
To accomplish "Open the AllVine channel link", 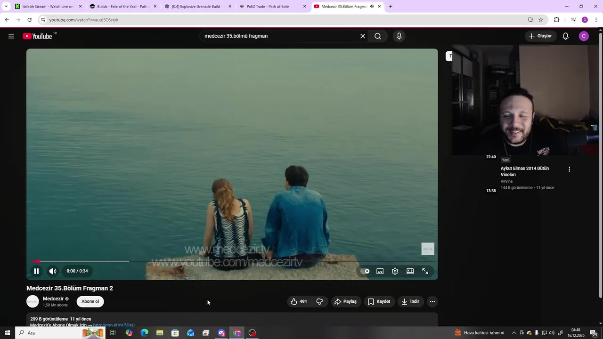I will 506,181.
